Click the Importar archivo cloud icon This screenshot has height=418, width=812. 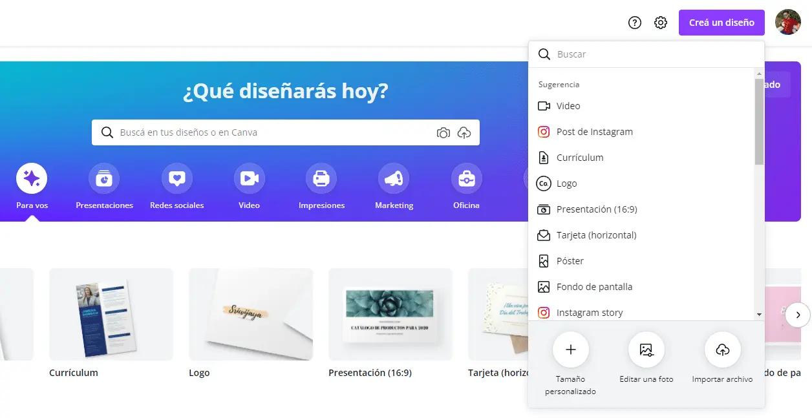pyautogui.click(x=723, y=350)
